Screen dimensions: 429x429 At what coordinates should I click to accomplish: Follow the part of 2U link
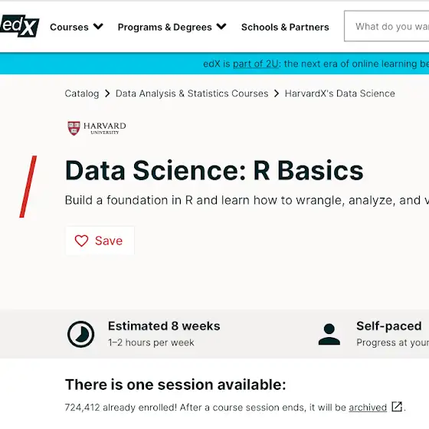[x=256, y=64]
